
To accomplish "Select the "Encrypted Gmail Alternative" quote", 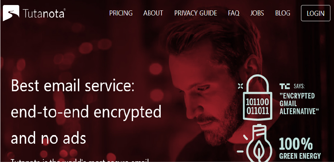I will (x=299, y=103).
